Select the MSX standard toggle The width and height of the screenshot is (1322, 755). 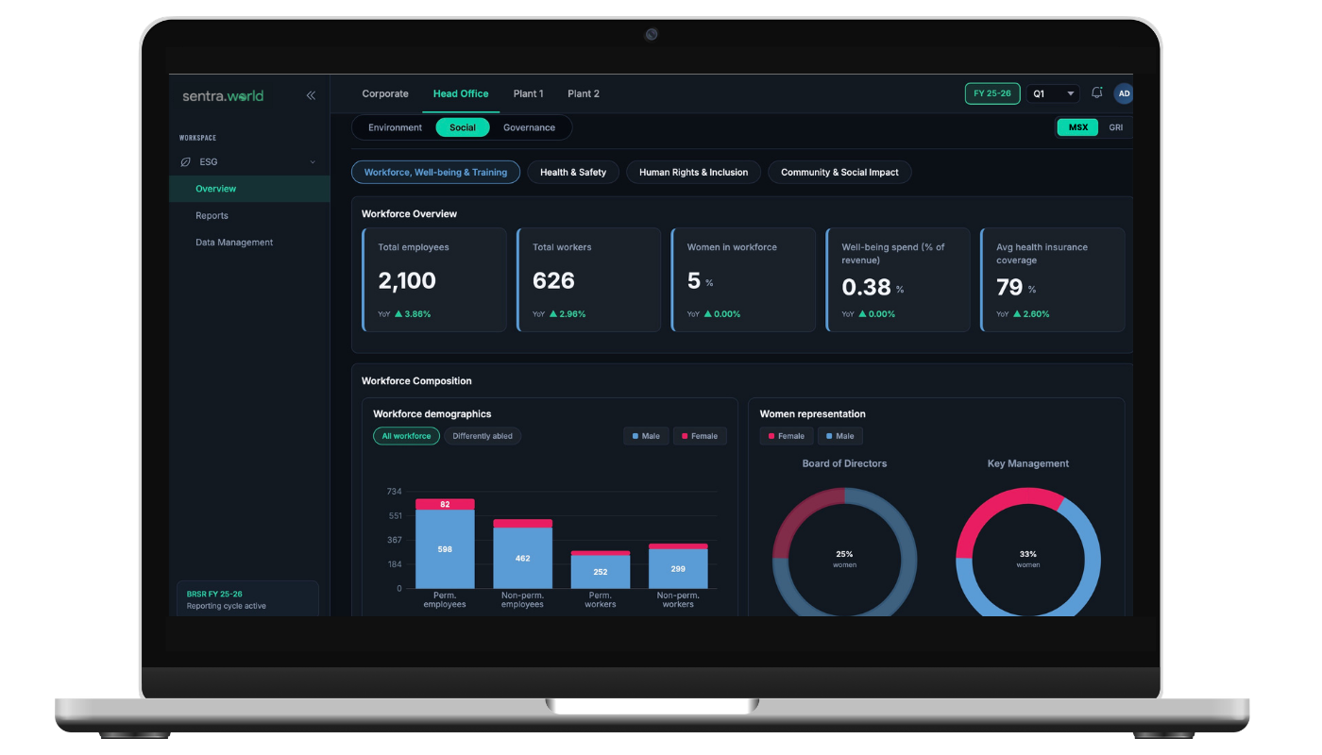click(x=1077, y=127)
